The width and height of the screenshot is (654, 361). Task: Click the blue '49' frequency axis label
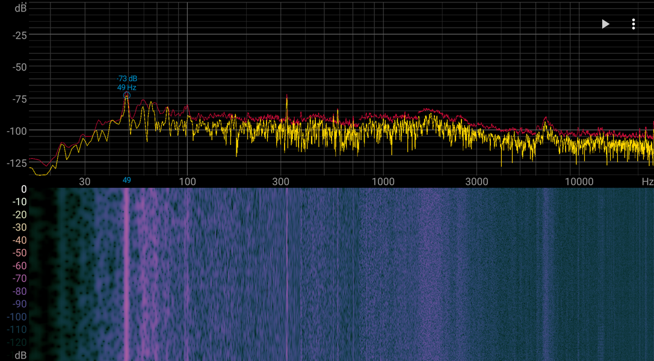pyautogui.click(x=127, y=180)
